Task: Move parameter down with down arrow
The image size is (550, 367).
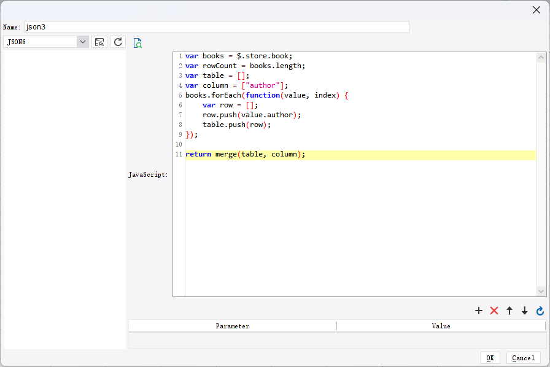Action: click(x=524, y=311)
